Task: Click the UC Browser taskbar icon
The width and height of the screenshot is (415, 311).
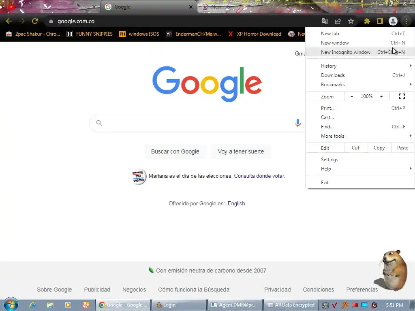Action: coord(86,305)
